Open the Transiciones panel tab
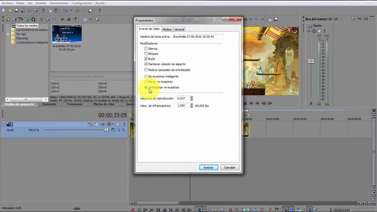 [x=75, y=104]
